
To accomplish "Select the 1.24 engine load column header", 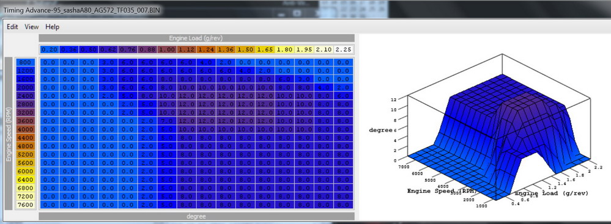I will click(x=207, y=50).
